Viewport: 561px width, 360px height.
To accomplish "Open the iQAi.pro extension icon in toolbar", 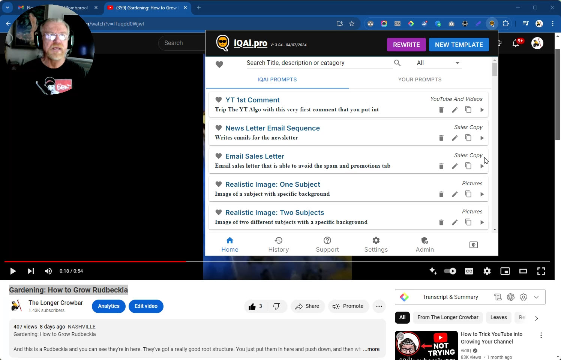I will coord(492,24).
